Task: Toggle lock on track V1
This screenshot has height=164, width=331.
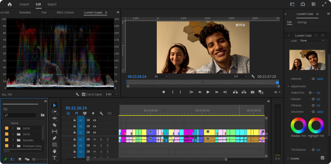Action: point(75,132)
